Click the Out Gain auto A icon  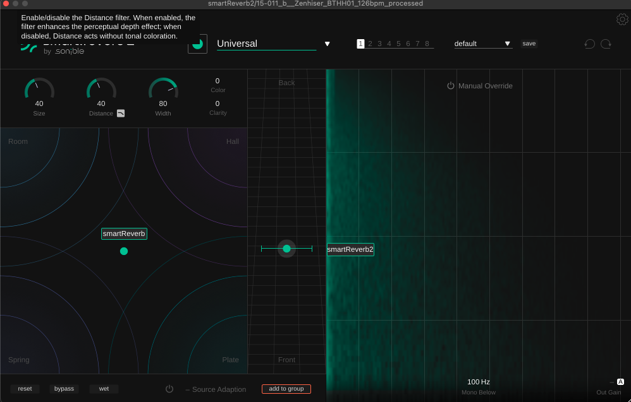tap(620, 382)
